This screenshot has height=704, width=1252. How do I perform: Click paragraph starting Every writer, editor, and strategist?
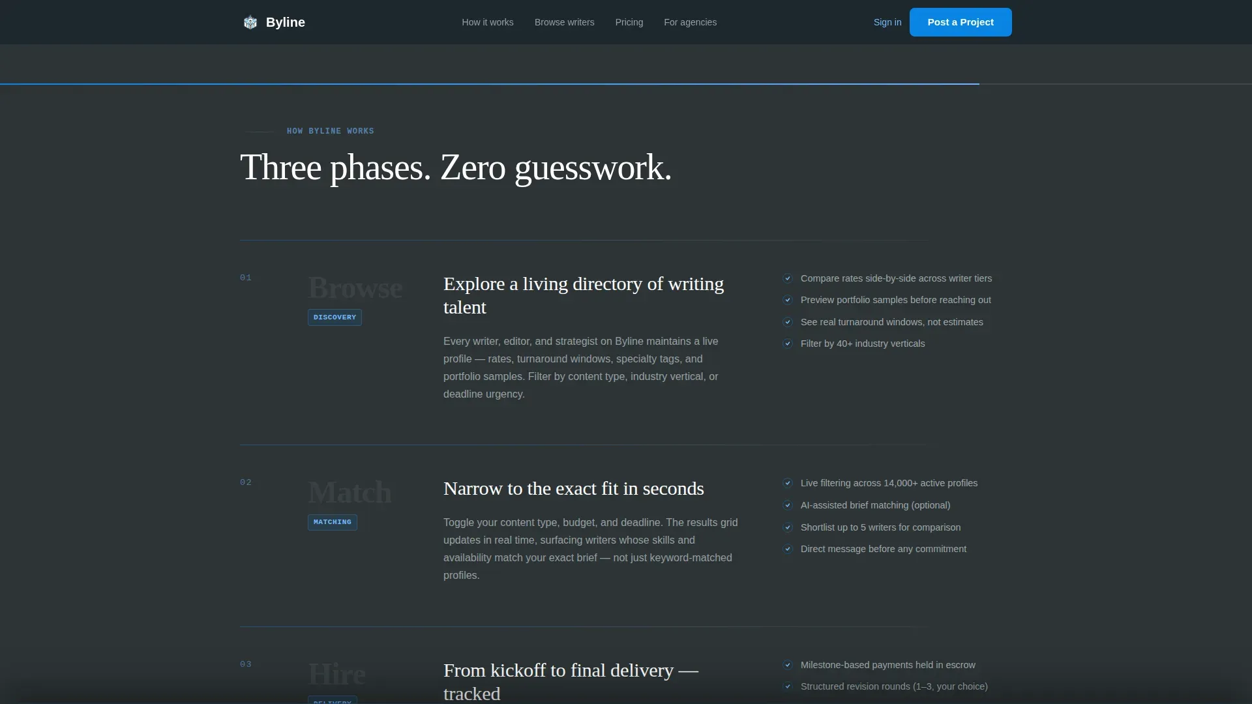pos(581,368)
